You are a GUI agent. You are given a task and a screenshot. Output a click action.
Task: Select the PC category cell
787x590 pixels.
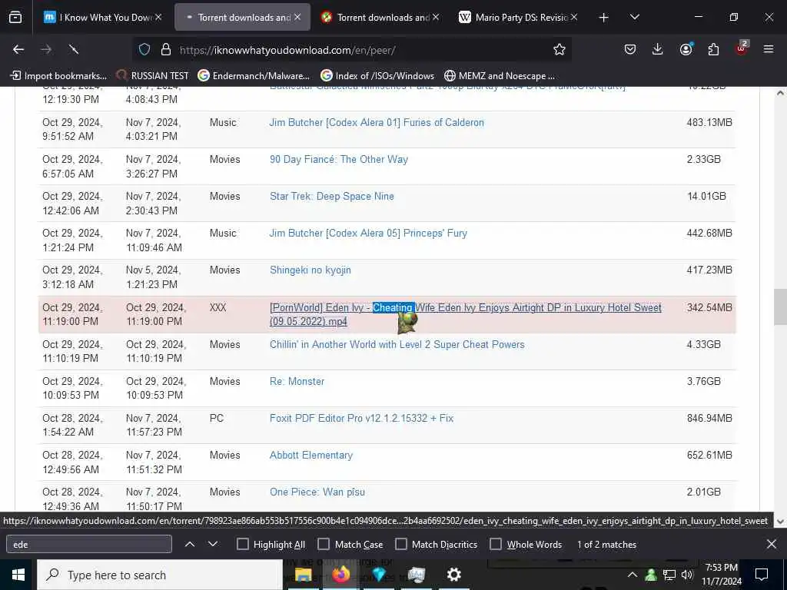click(216, 418)
